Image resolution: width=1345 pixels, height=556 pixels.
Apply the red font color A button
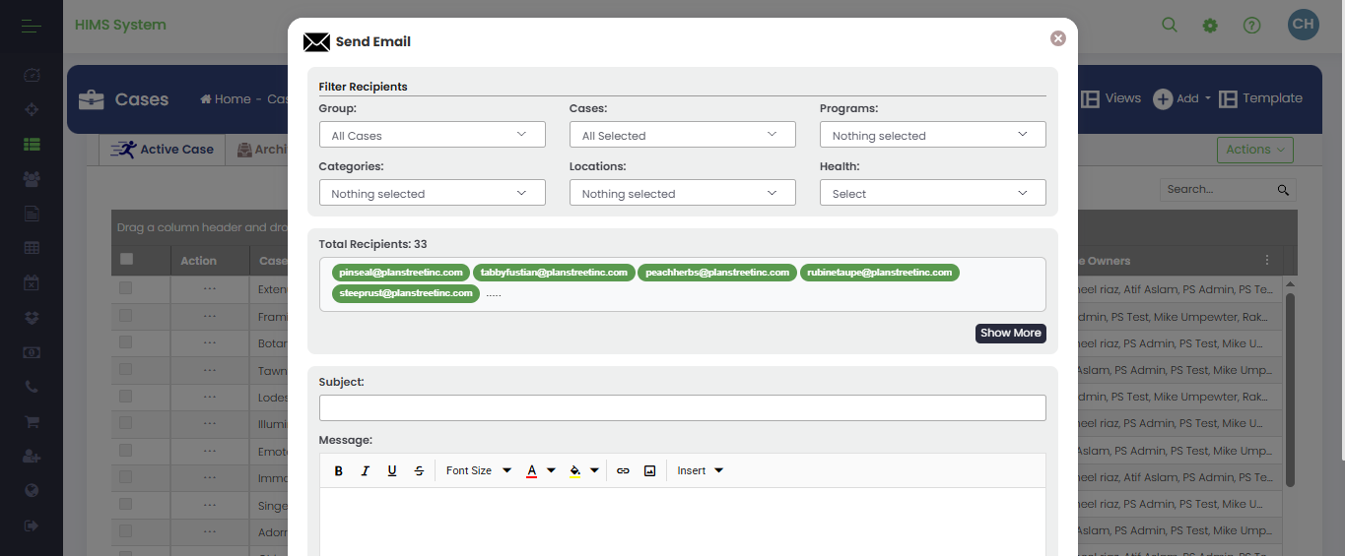pyautogui.click(x=531, y=470)
